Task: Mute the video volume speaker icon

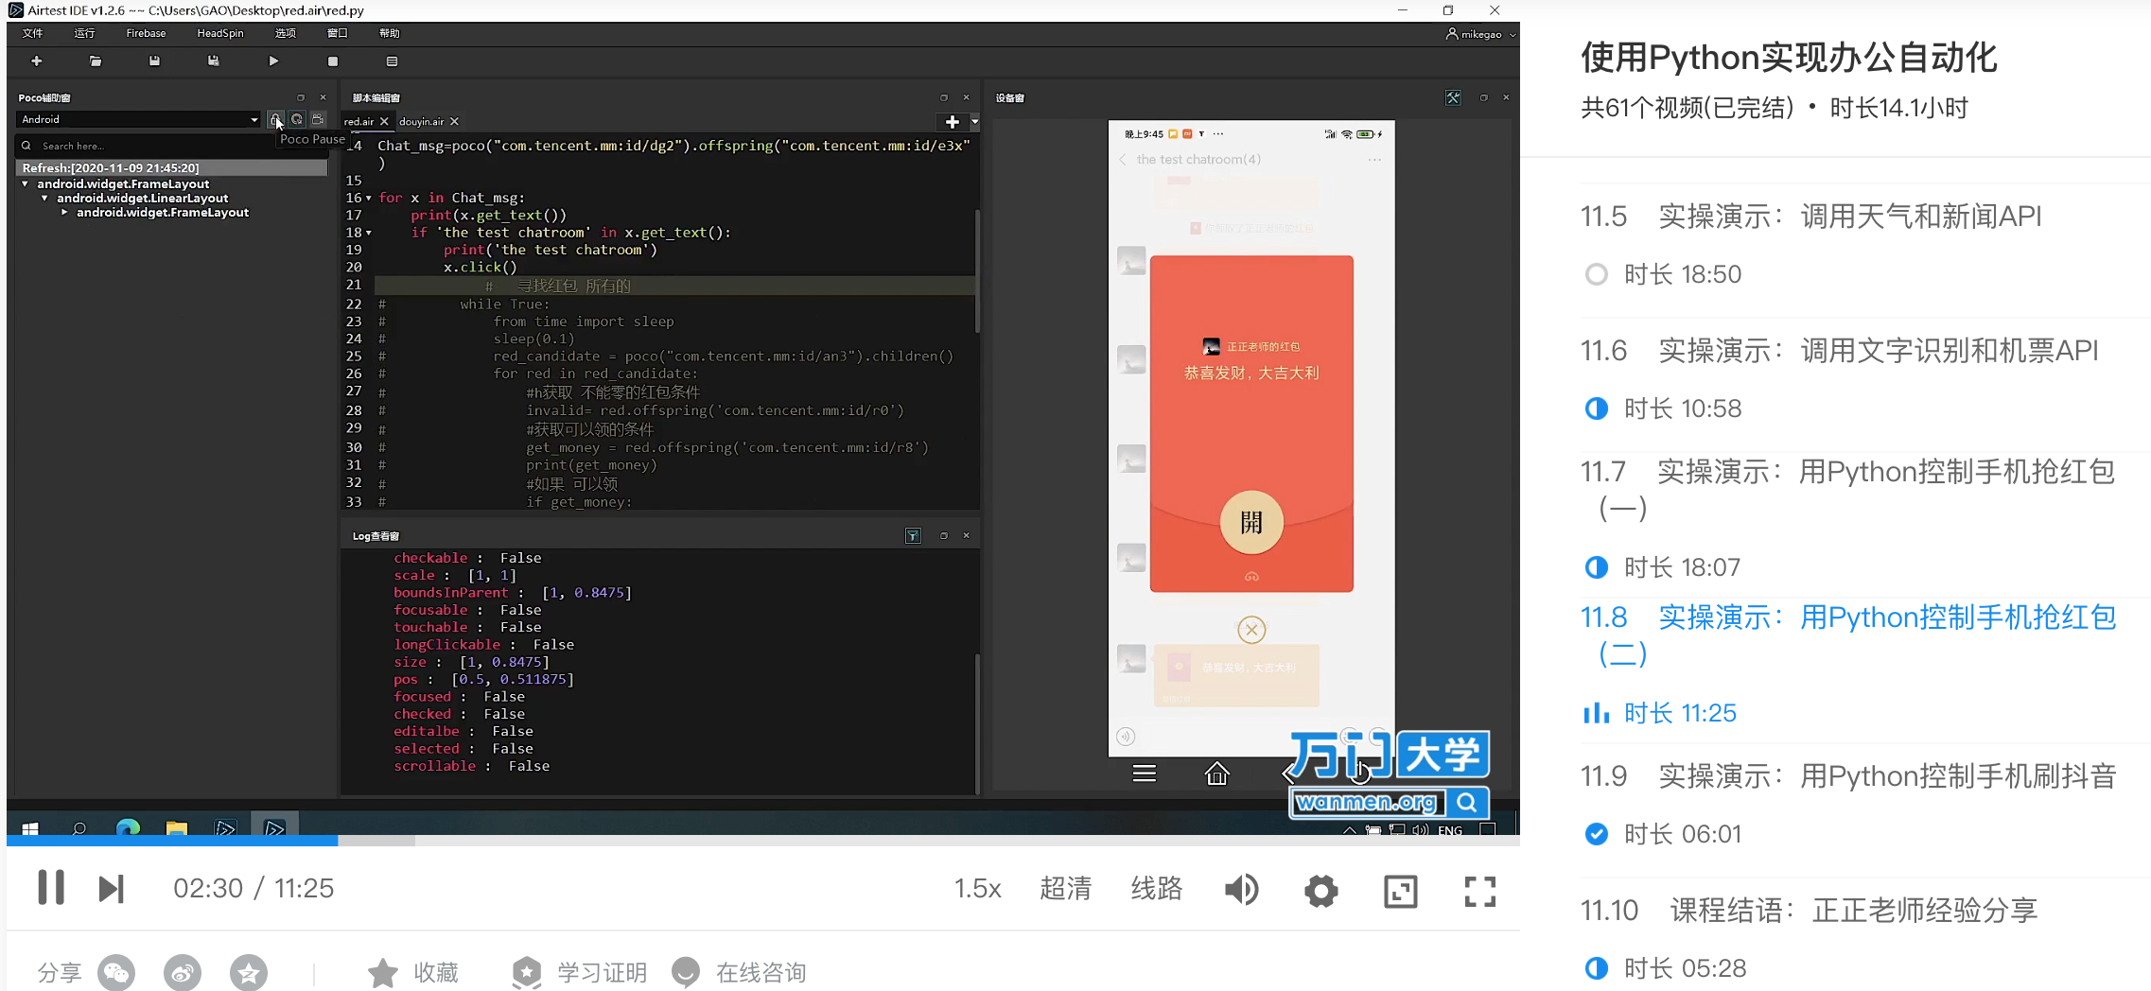Action: pos(1241,889)
